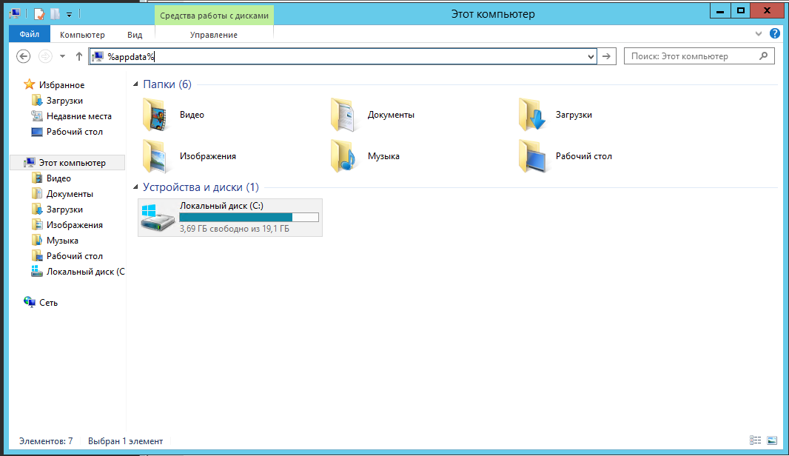
Task: Select Локальный диск (C in the navigation tree
Action: point(85,272)
